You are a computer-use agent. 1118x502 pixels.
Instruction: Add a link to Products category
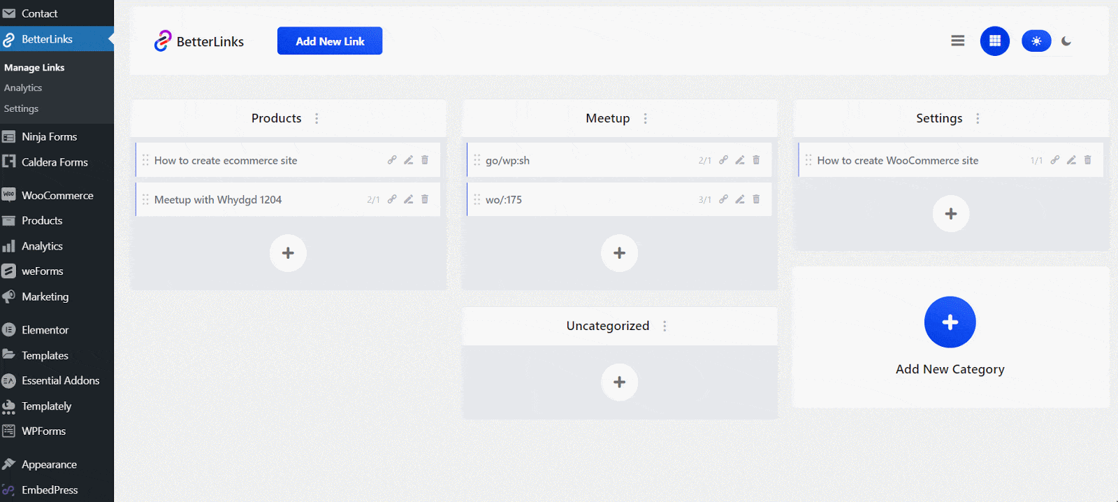click(x=288, y=253)
